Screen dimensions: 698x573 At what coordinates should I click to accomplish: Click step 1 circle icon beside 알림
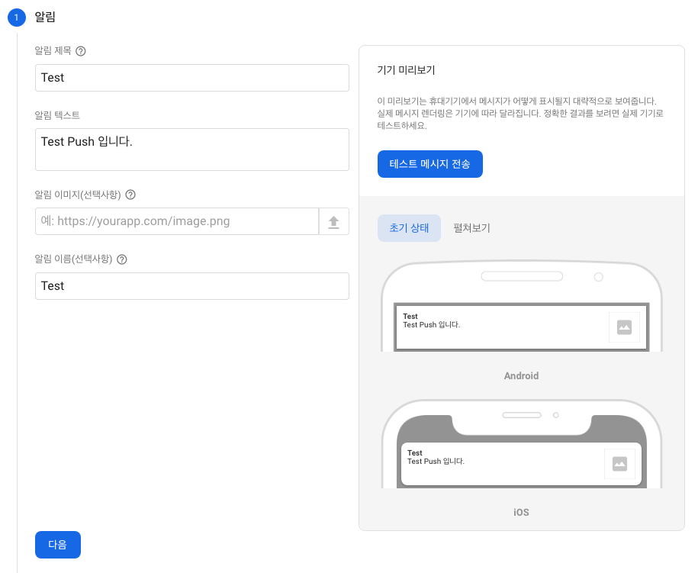coord(17,18)
